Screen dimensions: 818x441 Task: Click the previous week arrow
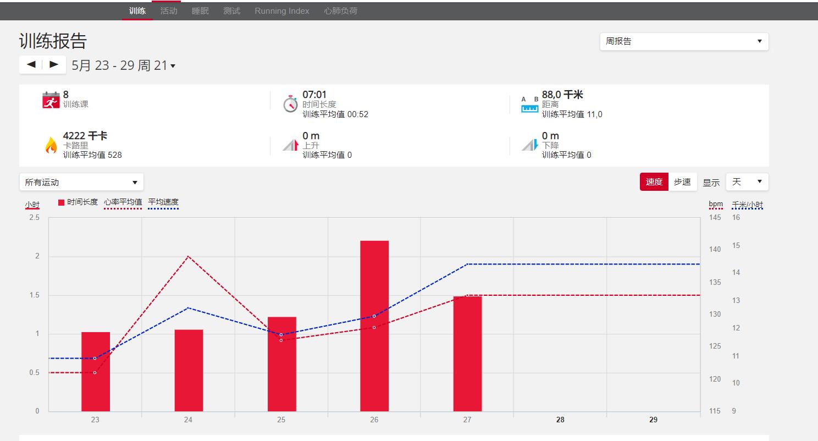pyautogui.click(x=30, y=64)
